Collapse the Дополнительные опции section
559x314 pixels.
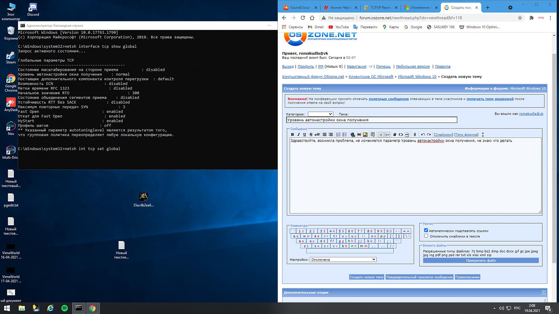pos(543,292)
